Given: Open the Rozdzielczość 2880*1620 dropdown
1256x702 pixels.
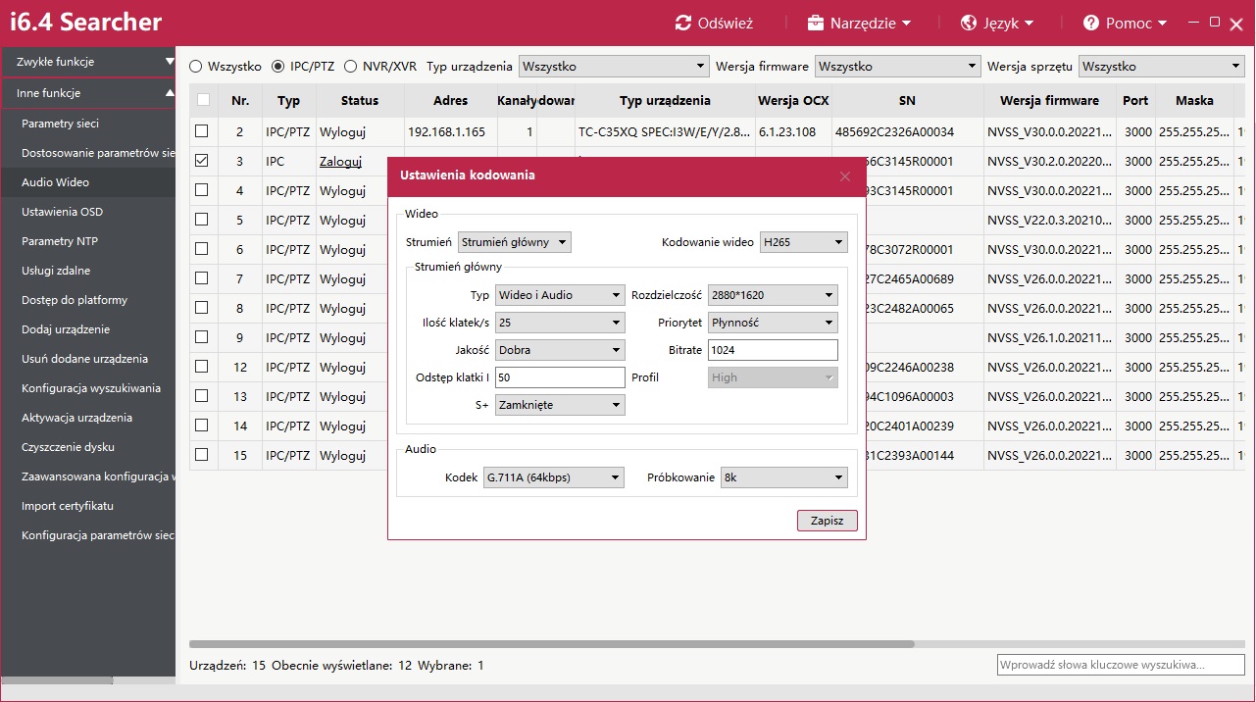Looking at the screenshot, I should [774, 295].
